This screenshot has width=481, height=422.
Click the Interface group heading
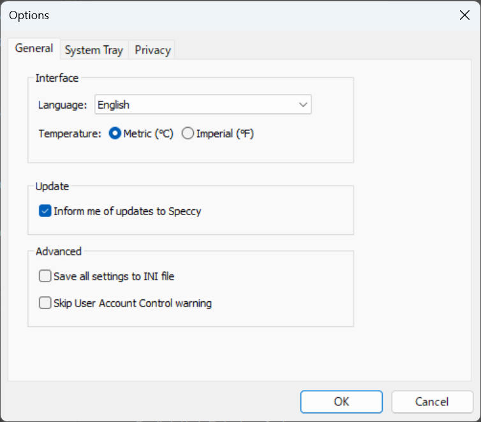tap(57, 79)
